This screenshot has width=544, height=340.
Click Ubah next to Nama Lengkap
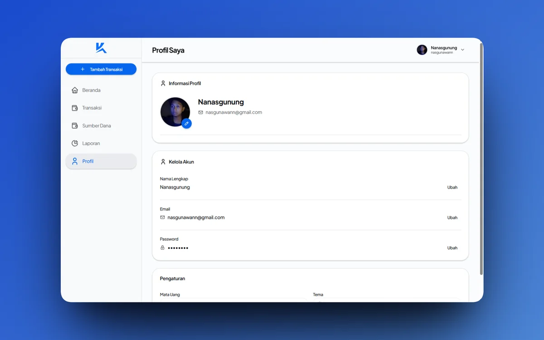click(x=452, y=187)
